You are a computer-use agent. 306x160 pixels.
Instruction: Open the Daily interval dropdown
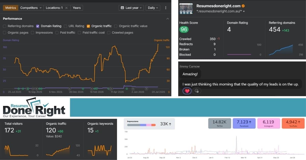(x=153, y=8)
